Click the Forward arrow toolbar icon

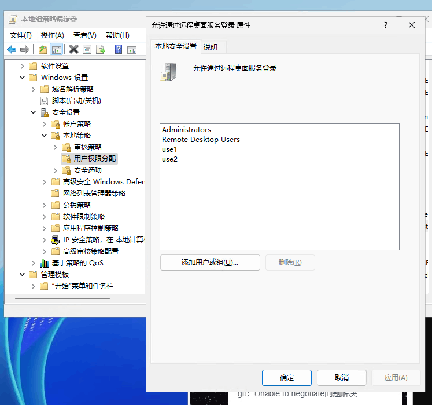click(25, 50)
